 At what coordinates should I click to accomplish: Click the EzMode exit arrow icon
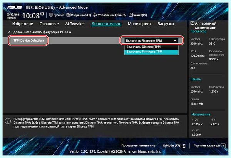[183, 146]
